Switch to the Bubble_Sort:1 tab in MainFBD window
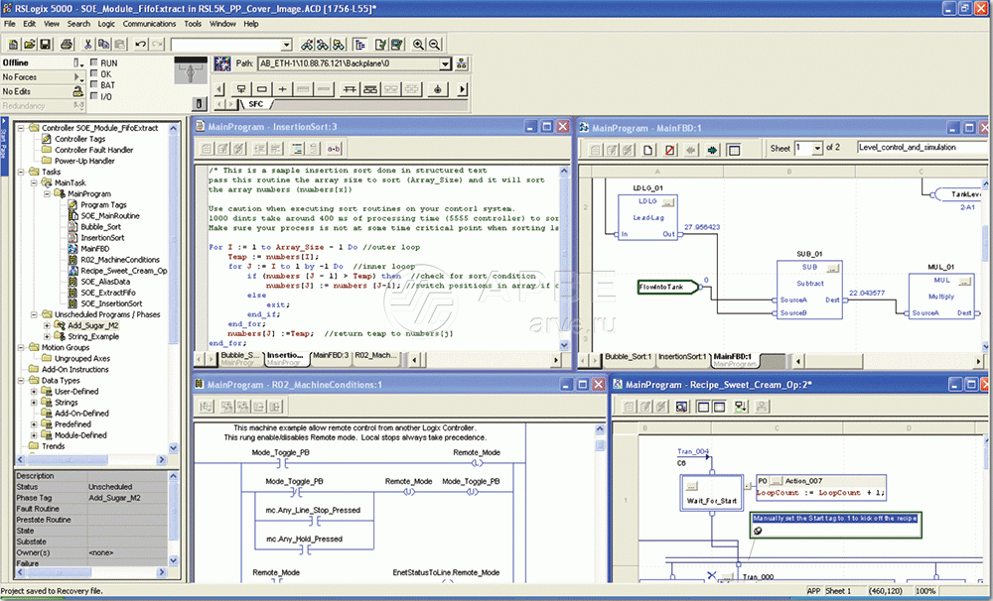The height and width of the screenshot is (601, 993). (x=628, y=355)
